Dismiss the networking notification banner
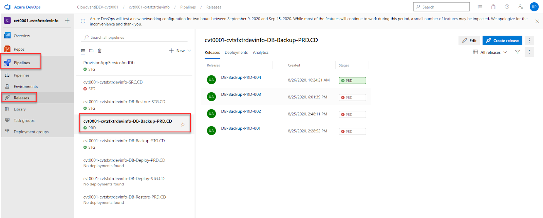Viewport: 543px width, 218px height. [537, 21]
